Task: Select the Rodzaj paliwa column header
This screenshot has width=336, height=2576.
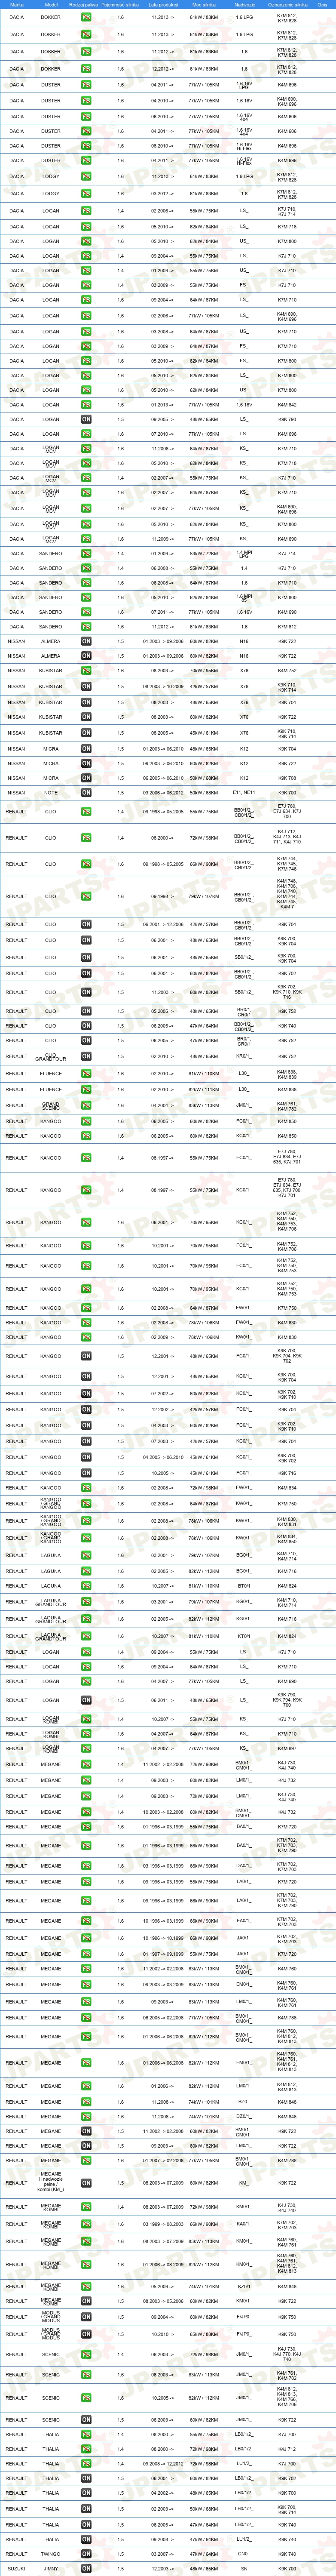Action: 85,5
